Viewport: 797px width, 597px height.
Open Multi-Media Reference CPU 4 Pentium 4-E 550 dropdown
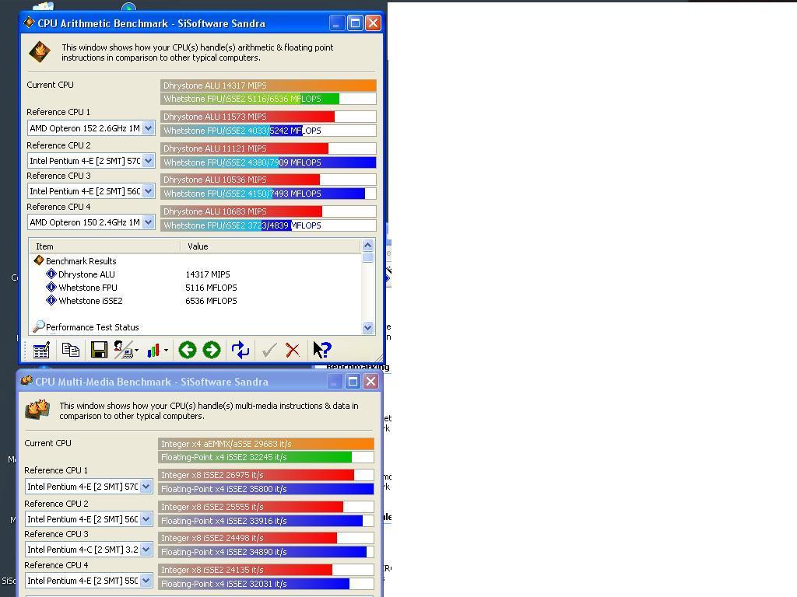(146, 580)
